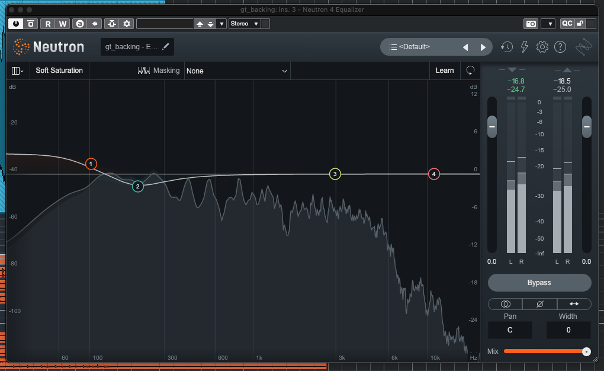This screenshot has height=371, width=604.
Task: Load next host preset down-arrow
Action: pyautogui.click(x=210, y=24)
